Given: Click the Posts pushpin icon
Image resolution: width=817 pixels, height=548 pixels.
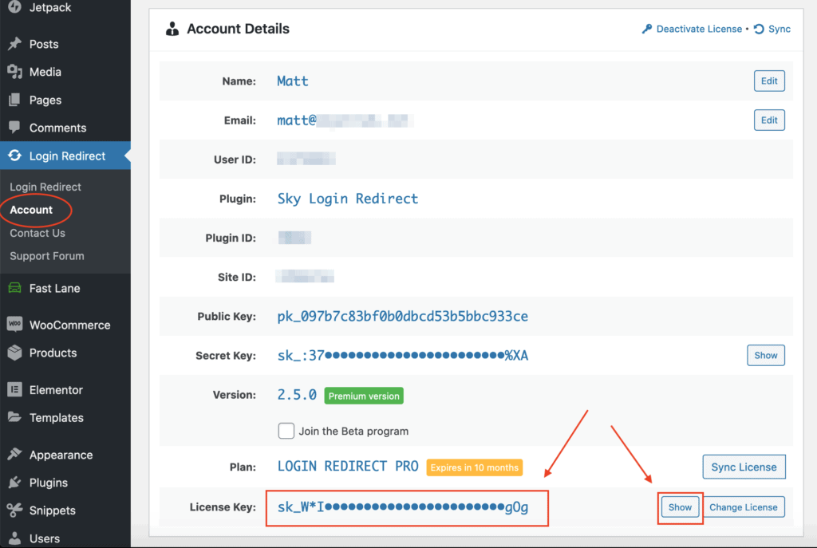Looking at the screenshot, I should coord(14,44).
